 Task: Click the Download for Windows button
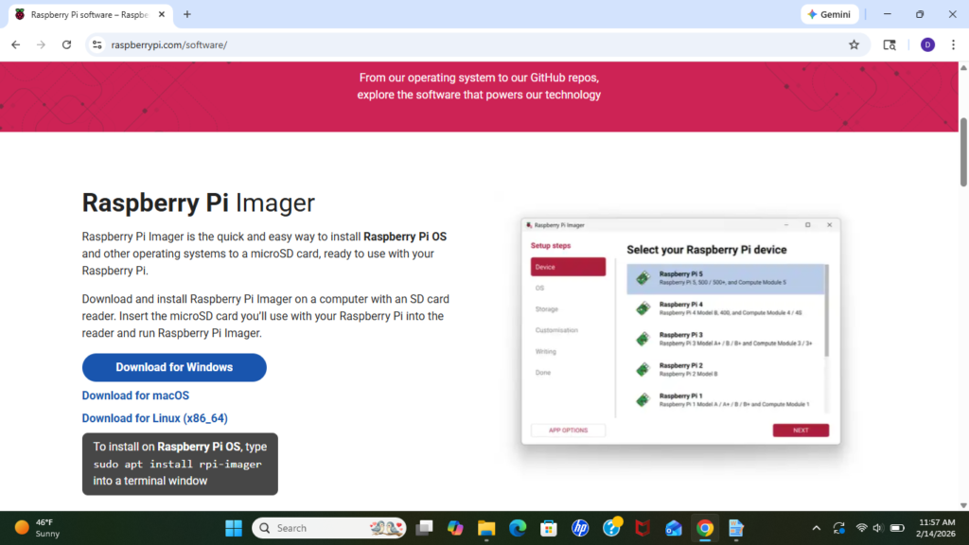174,367
